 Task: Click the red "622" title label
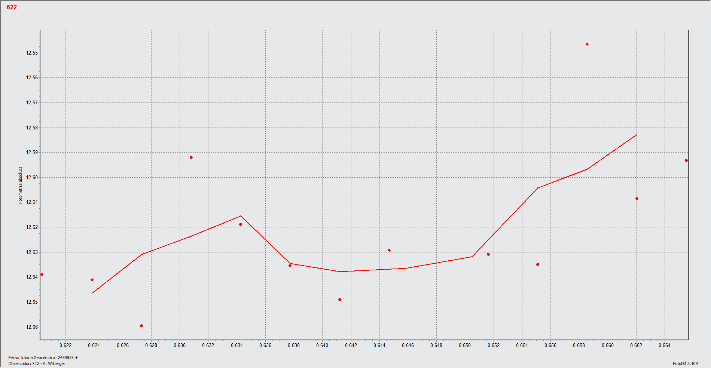click(12, 7)
